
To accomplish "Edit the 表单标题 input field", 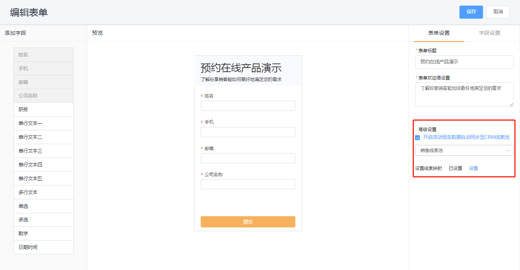I will [464, 62].
